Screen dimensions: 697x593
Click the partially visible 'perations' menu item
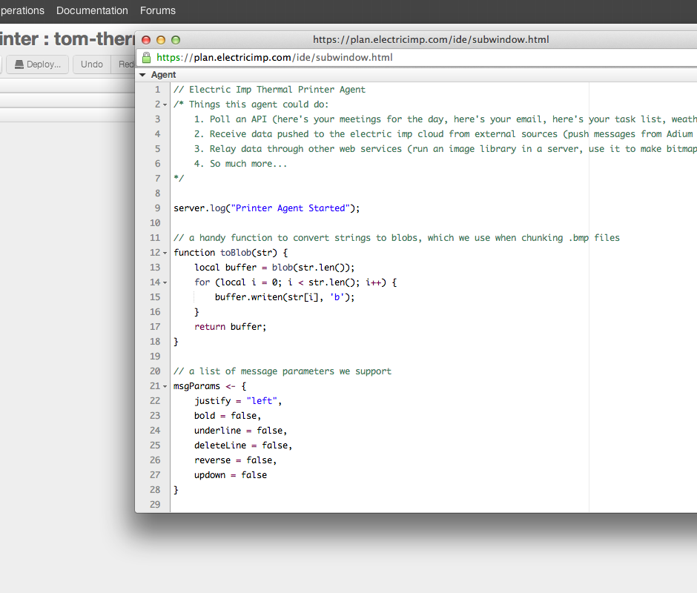[x=22, y=10]
